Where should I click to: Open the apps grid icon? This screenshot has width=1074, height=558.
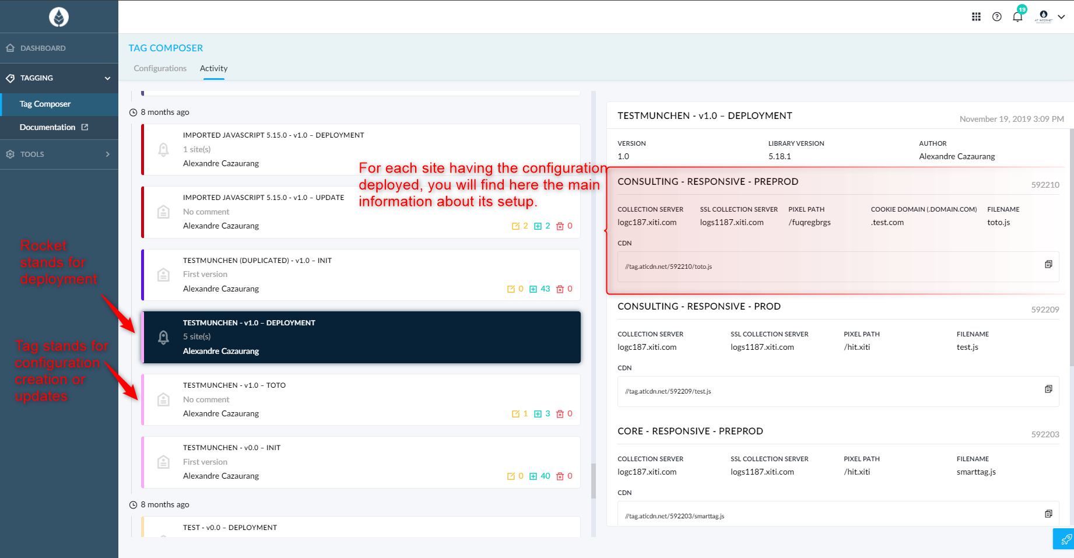pos(976,17)
